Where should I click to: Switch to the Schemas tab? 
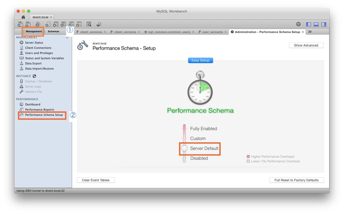pos(53,31)
